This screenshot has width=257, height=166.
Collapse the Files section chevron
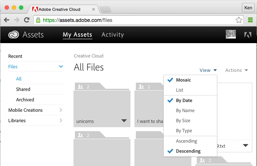tap(61, 66)
